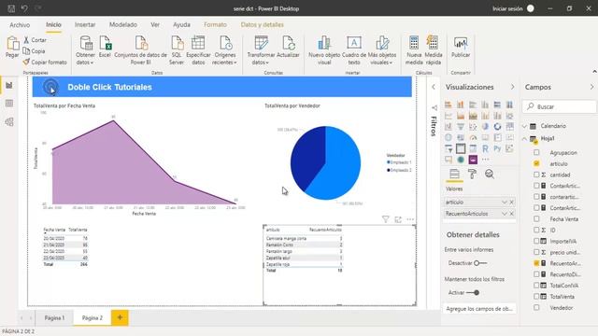Toggle Mantener todos los filtros switch

click(x=473, y=292)
